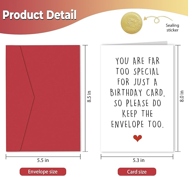Click the FOR JUST A text line
The width and height of the screenshot is (188, 176).
coord(137,82)
